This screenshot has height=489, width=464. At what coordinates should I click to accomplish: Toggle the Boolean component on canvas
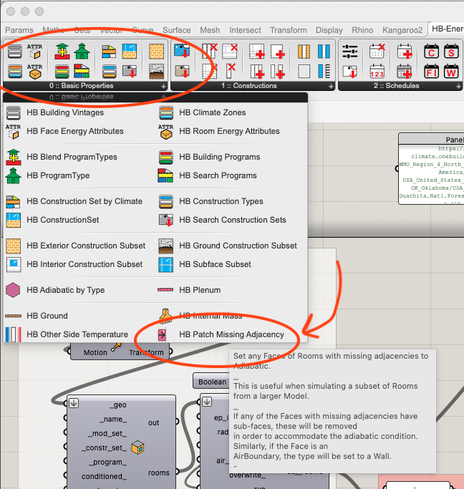(x=211, y=381)
